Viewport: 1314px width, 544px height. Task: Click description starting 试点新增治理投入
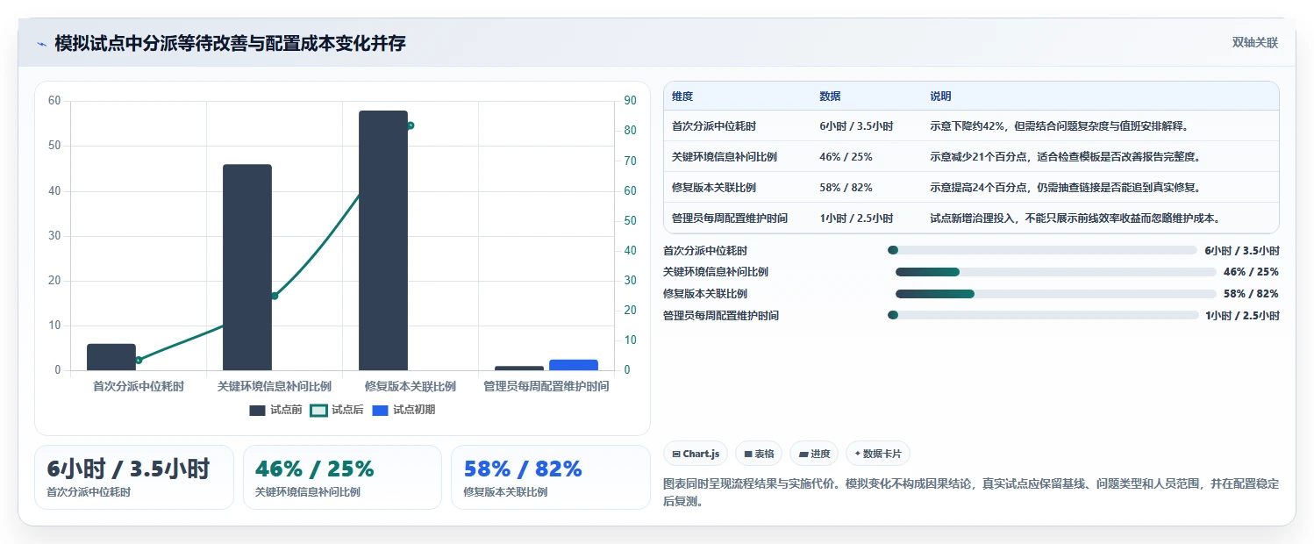[x=1075, y=218]
